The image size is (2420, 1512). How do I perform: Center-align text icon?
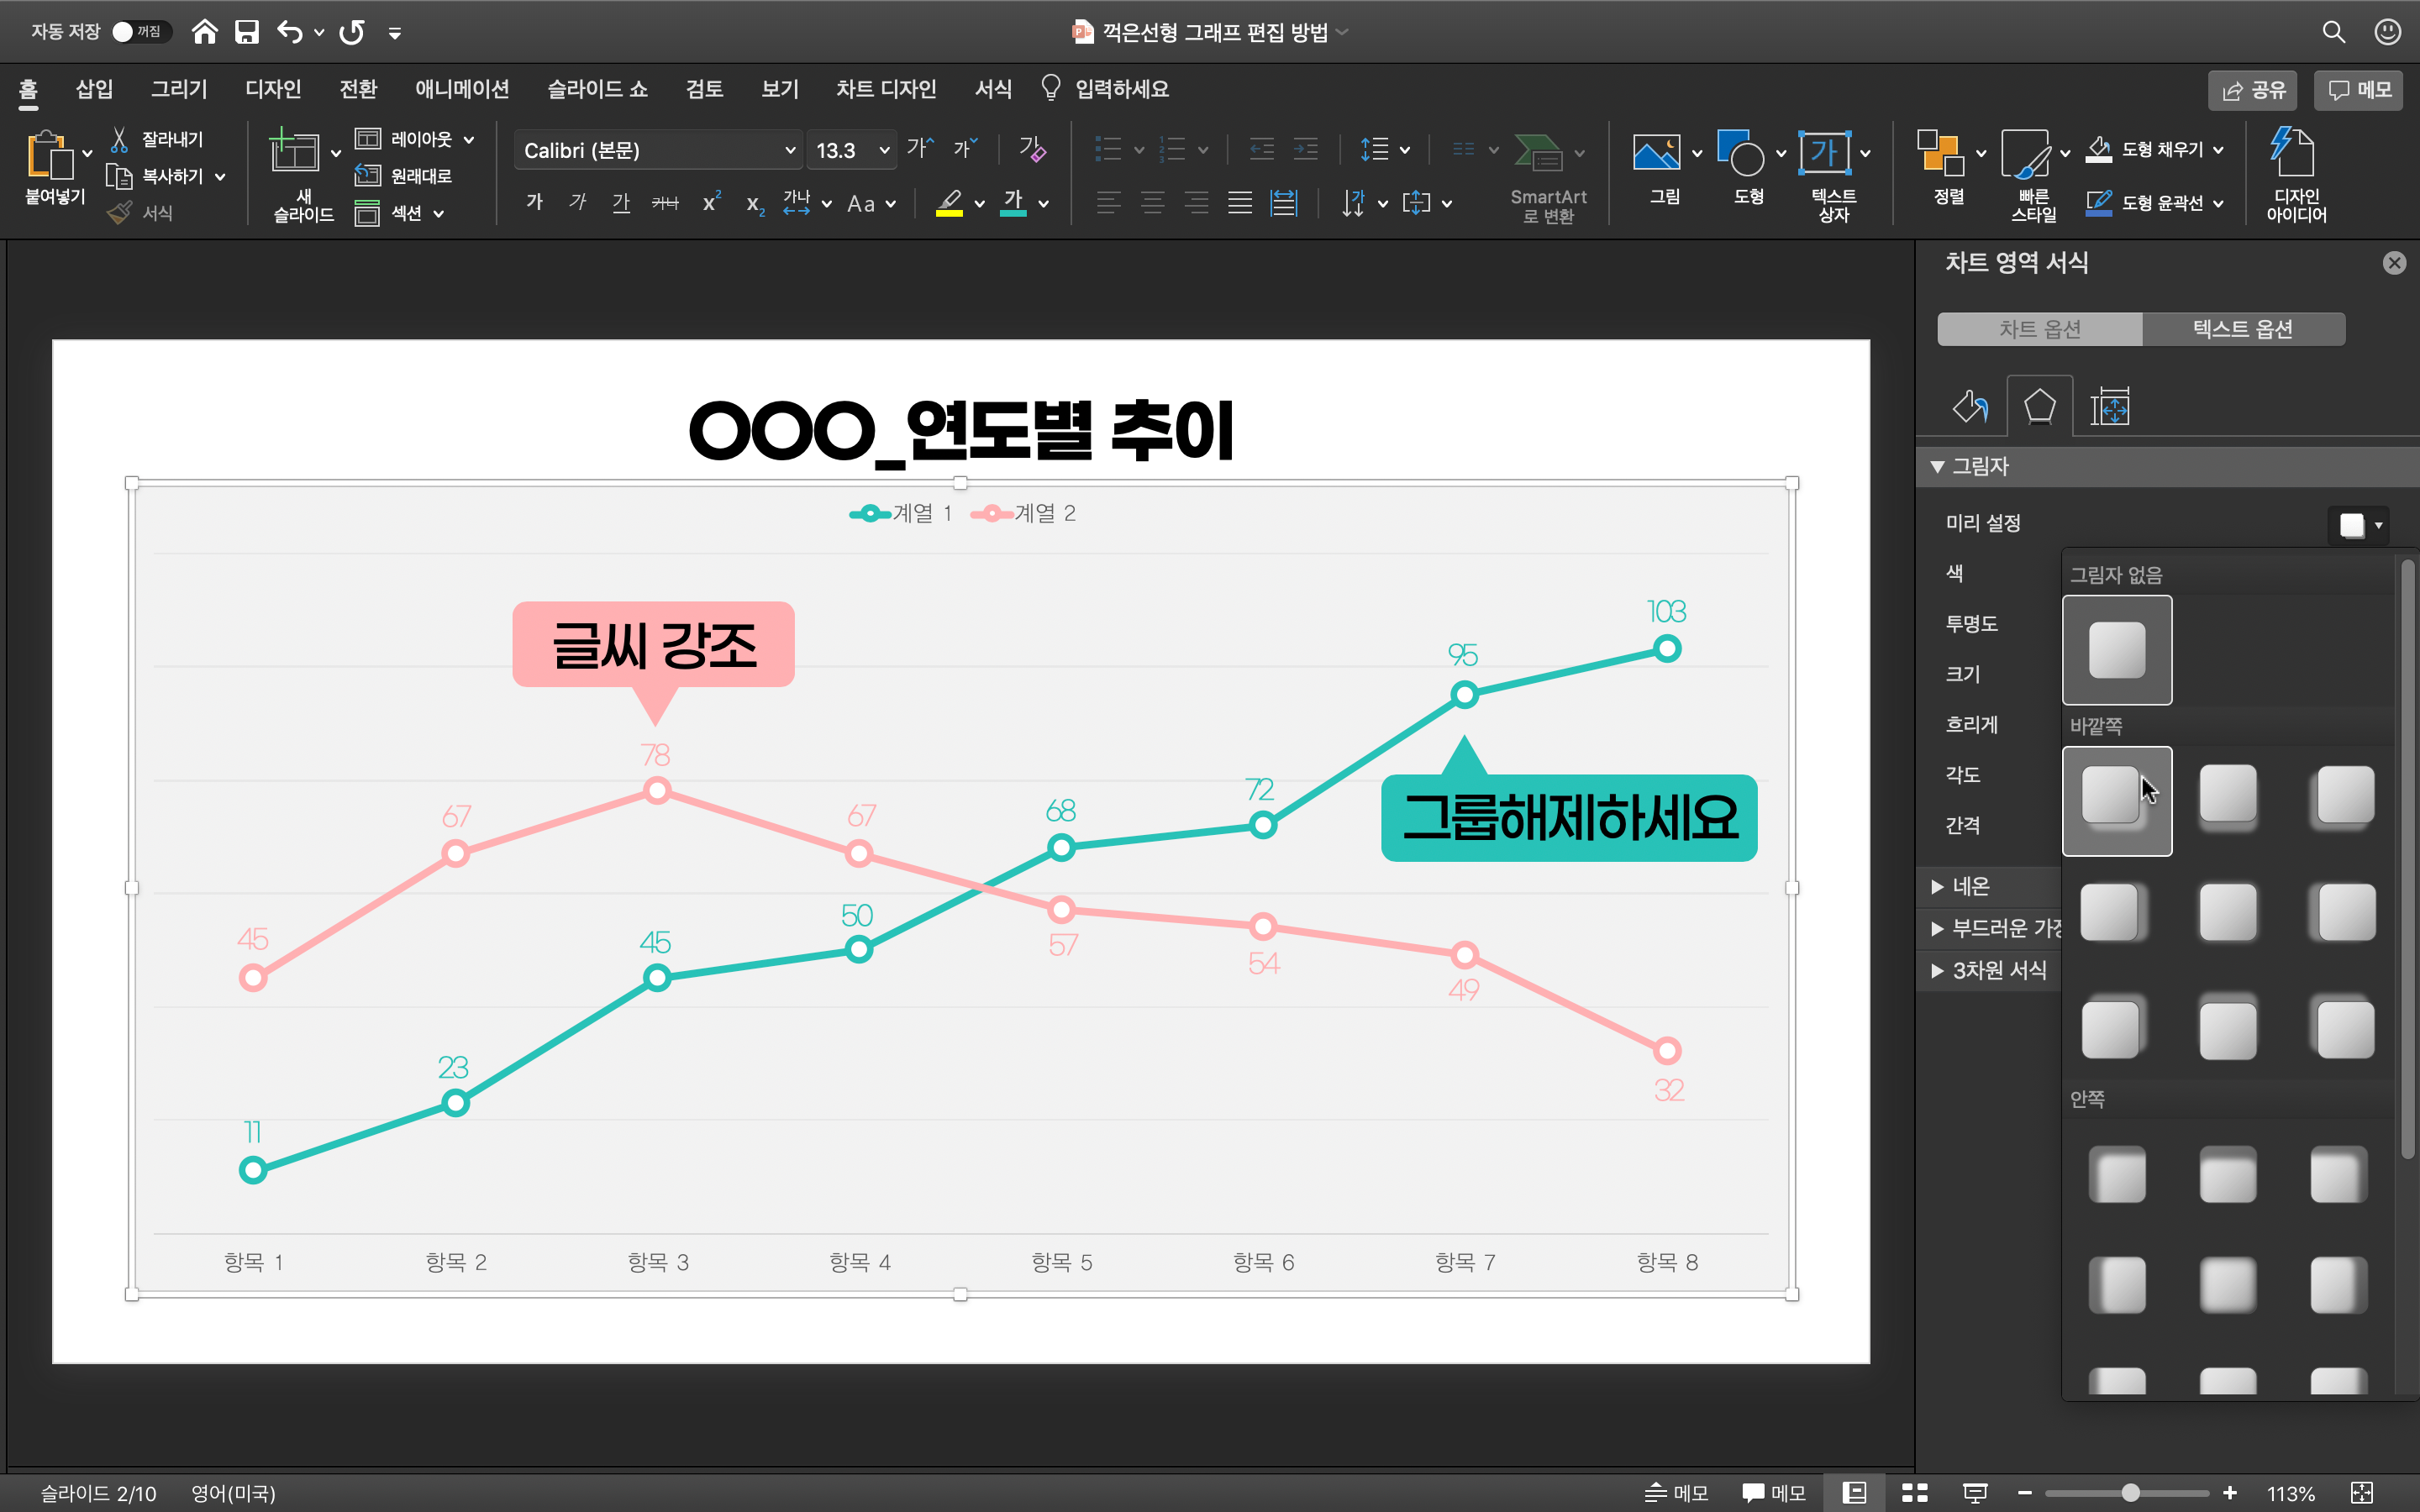pyautogui.click(x=1152, y=203)
